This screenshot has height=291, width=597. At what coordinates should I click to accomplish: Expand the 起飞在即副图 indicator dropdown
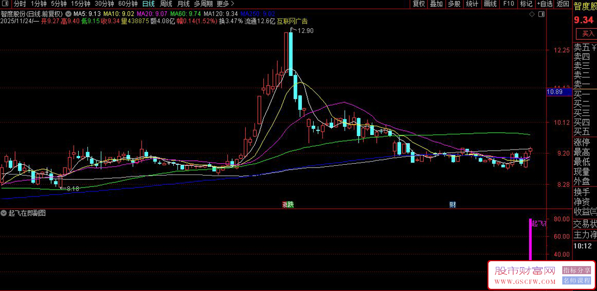click(x=4, y=213)
